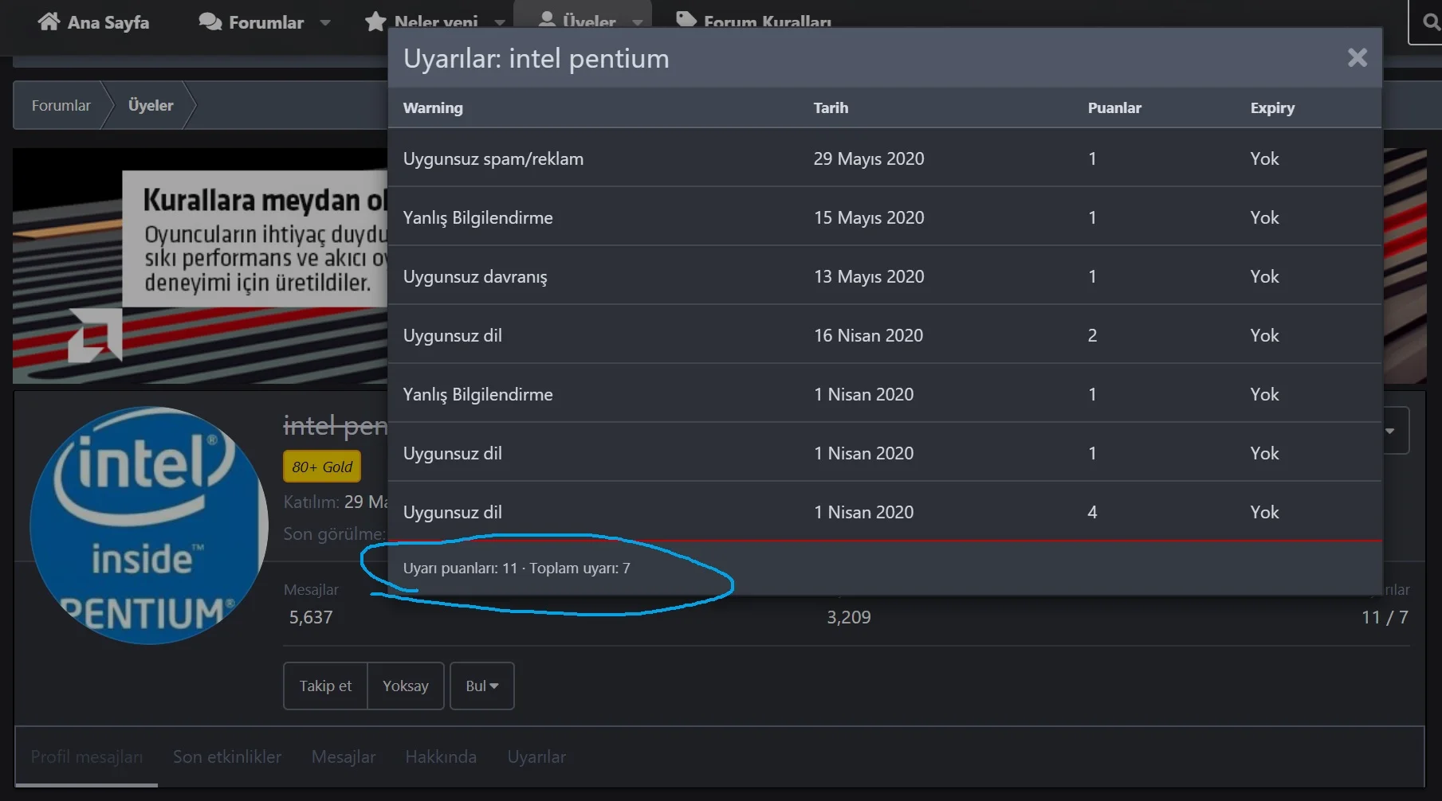Go to Ana Sayfa in the navigation bar
This screenshot has width=1442, height=801.
pos(108,22)
